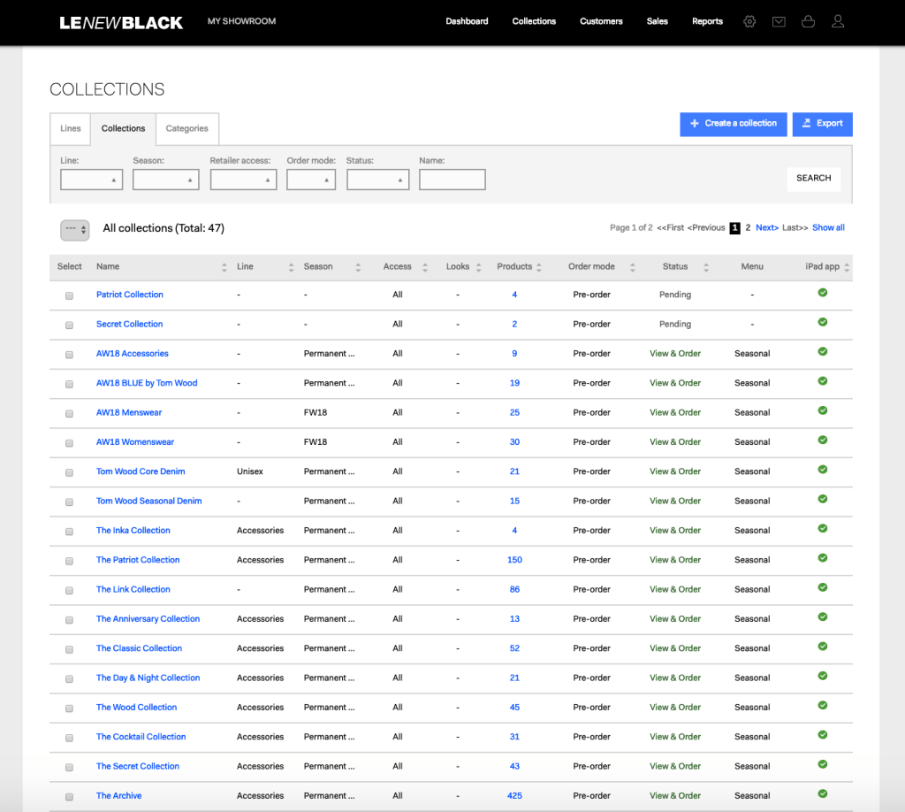
Task: Click View & Order status for The Secret Collection
Action: tap(674, 766)
